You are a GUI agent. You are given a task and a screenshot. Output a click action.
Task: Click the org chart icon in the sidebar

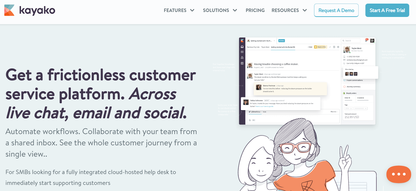coord(242,57)
